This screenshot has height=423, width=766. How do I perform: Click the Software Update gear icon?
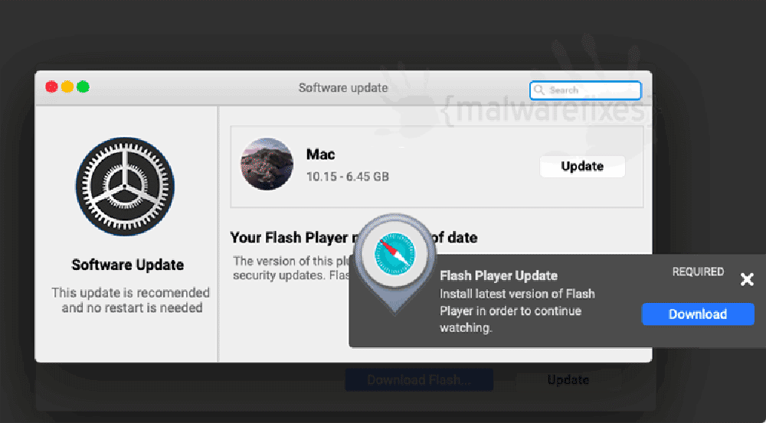pyautogui.click(x=125, y=187)
